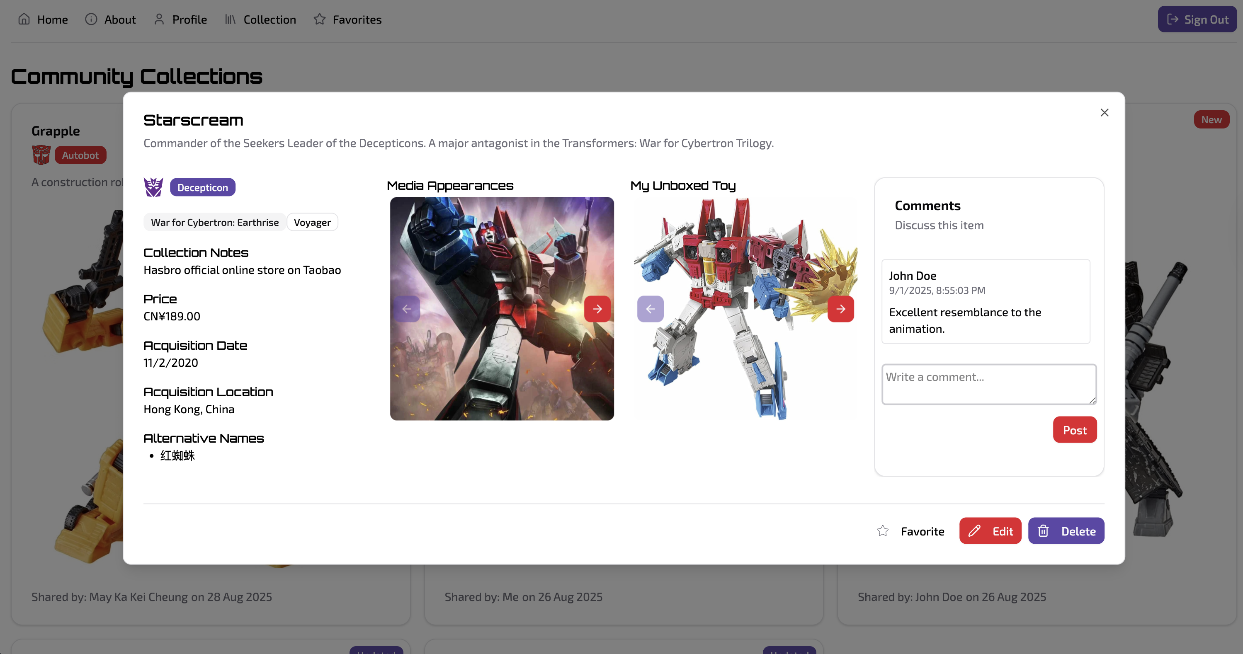Click Shared by: May Ka Kei Cheung text
The image size is (1243, 654).
tap(151, 597)
